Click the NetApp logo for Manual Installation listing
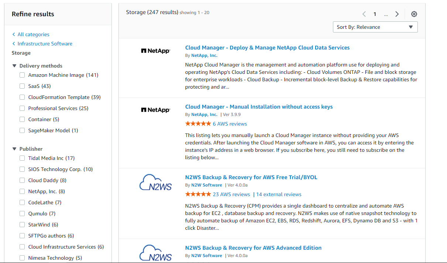This screenshot has height=263, width=447. point(155,110)
